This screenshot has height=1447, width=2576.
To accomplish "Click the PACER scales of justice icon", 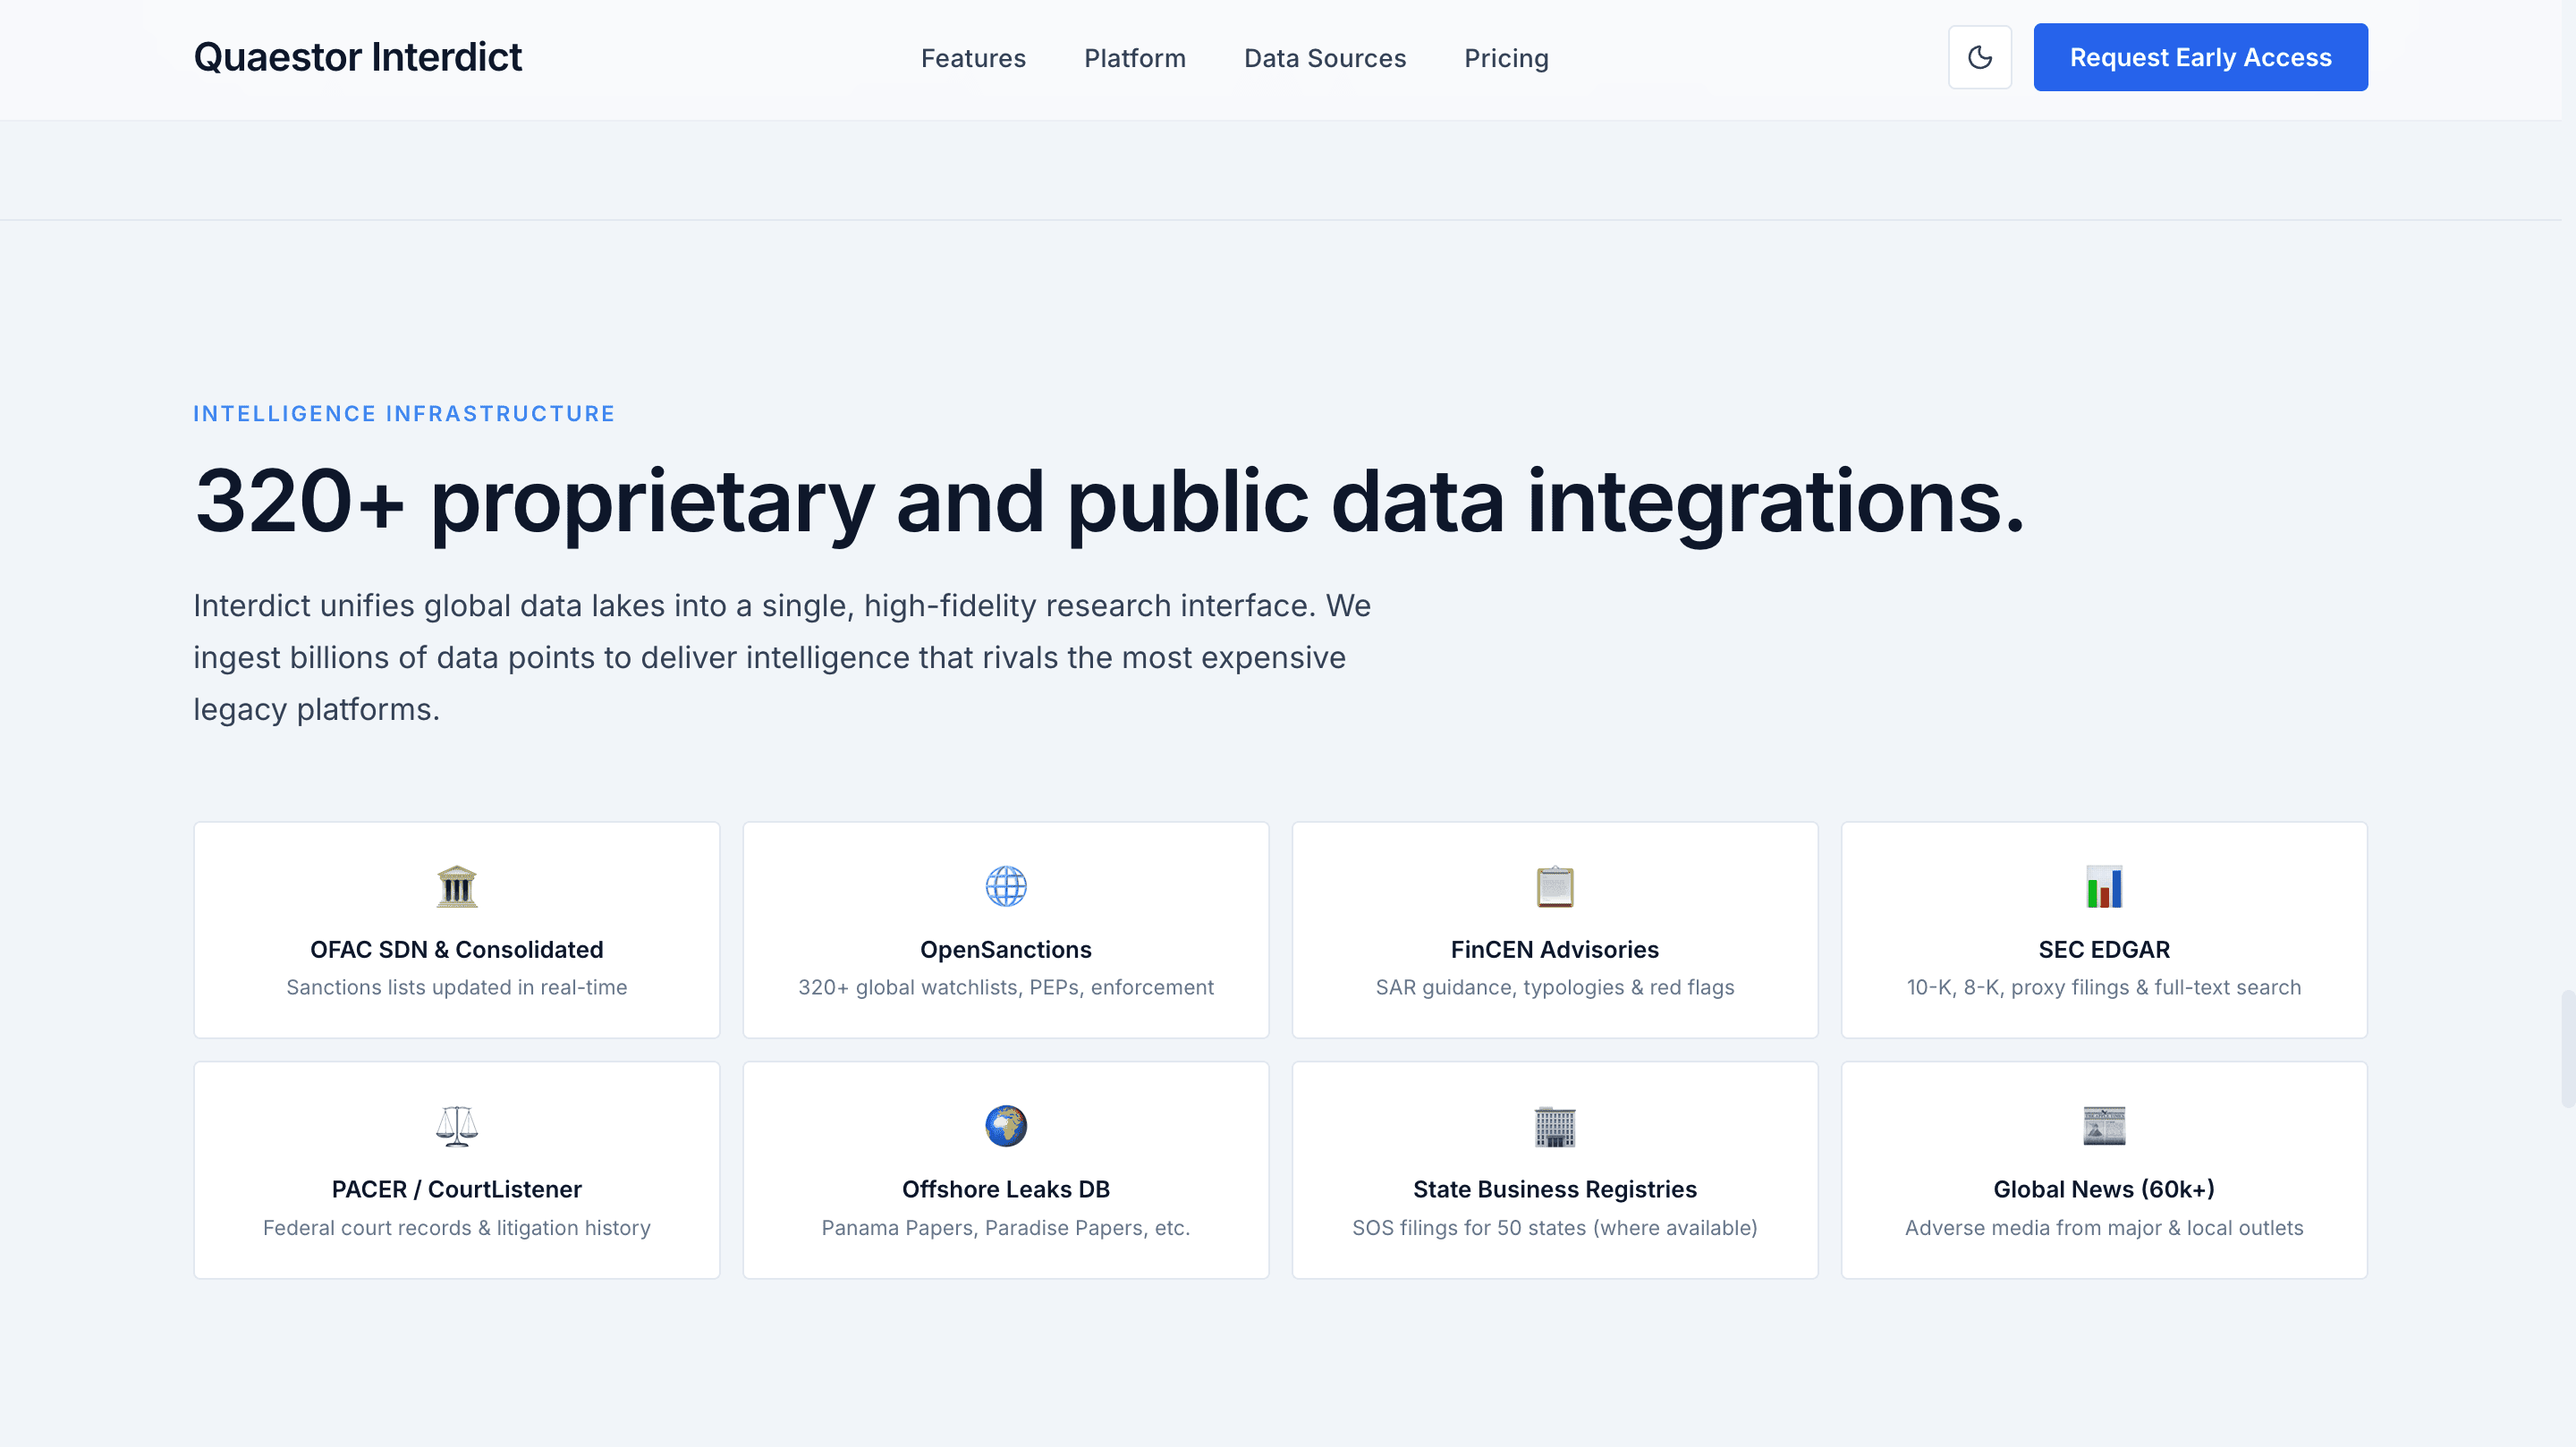I will coord(457,1126).
